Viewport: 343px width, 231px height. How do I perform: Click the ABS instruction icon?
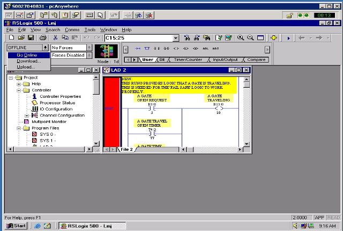(x=215, y=49)
